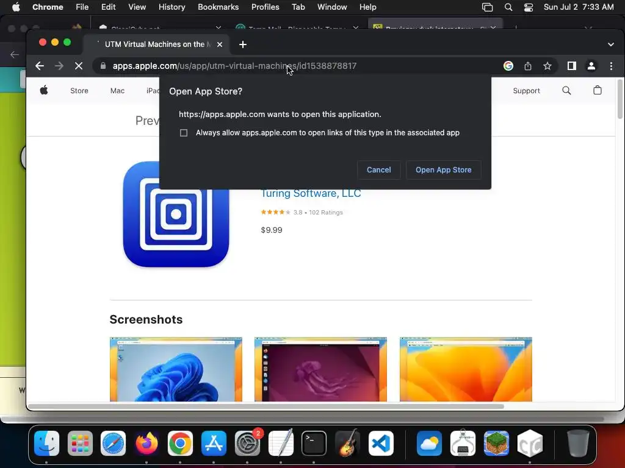Screen dimensions: 625x468
Task: Open Google icon in address bar
Action: (x=508, y=66)
